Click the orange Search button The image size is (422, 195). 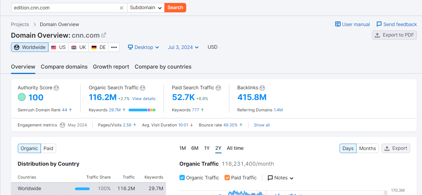175,8
